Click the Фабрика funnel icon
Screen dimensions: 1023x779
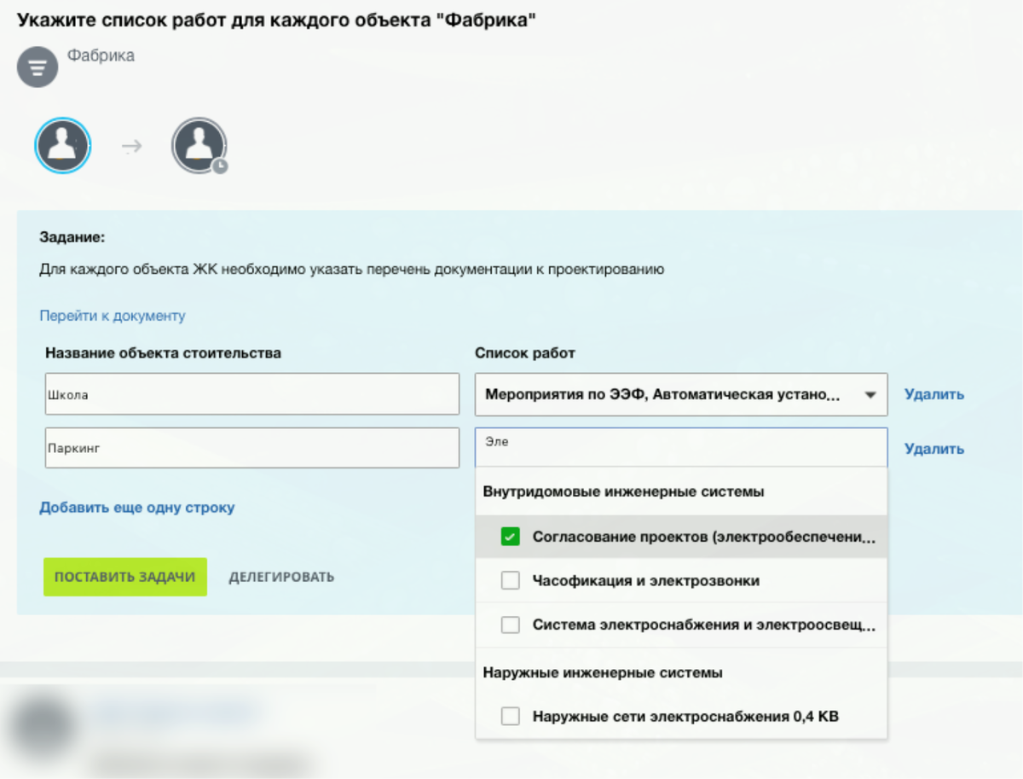pos(37,67)
